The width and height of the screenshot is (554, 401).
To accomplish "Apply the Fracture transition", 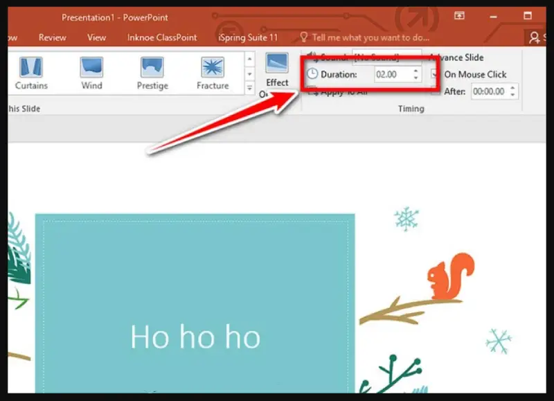I will tap(213, 73).
